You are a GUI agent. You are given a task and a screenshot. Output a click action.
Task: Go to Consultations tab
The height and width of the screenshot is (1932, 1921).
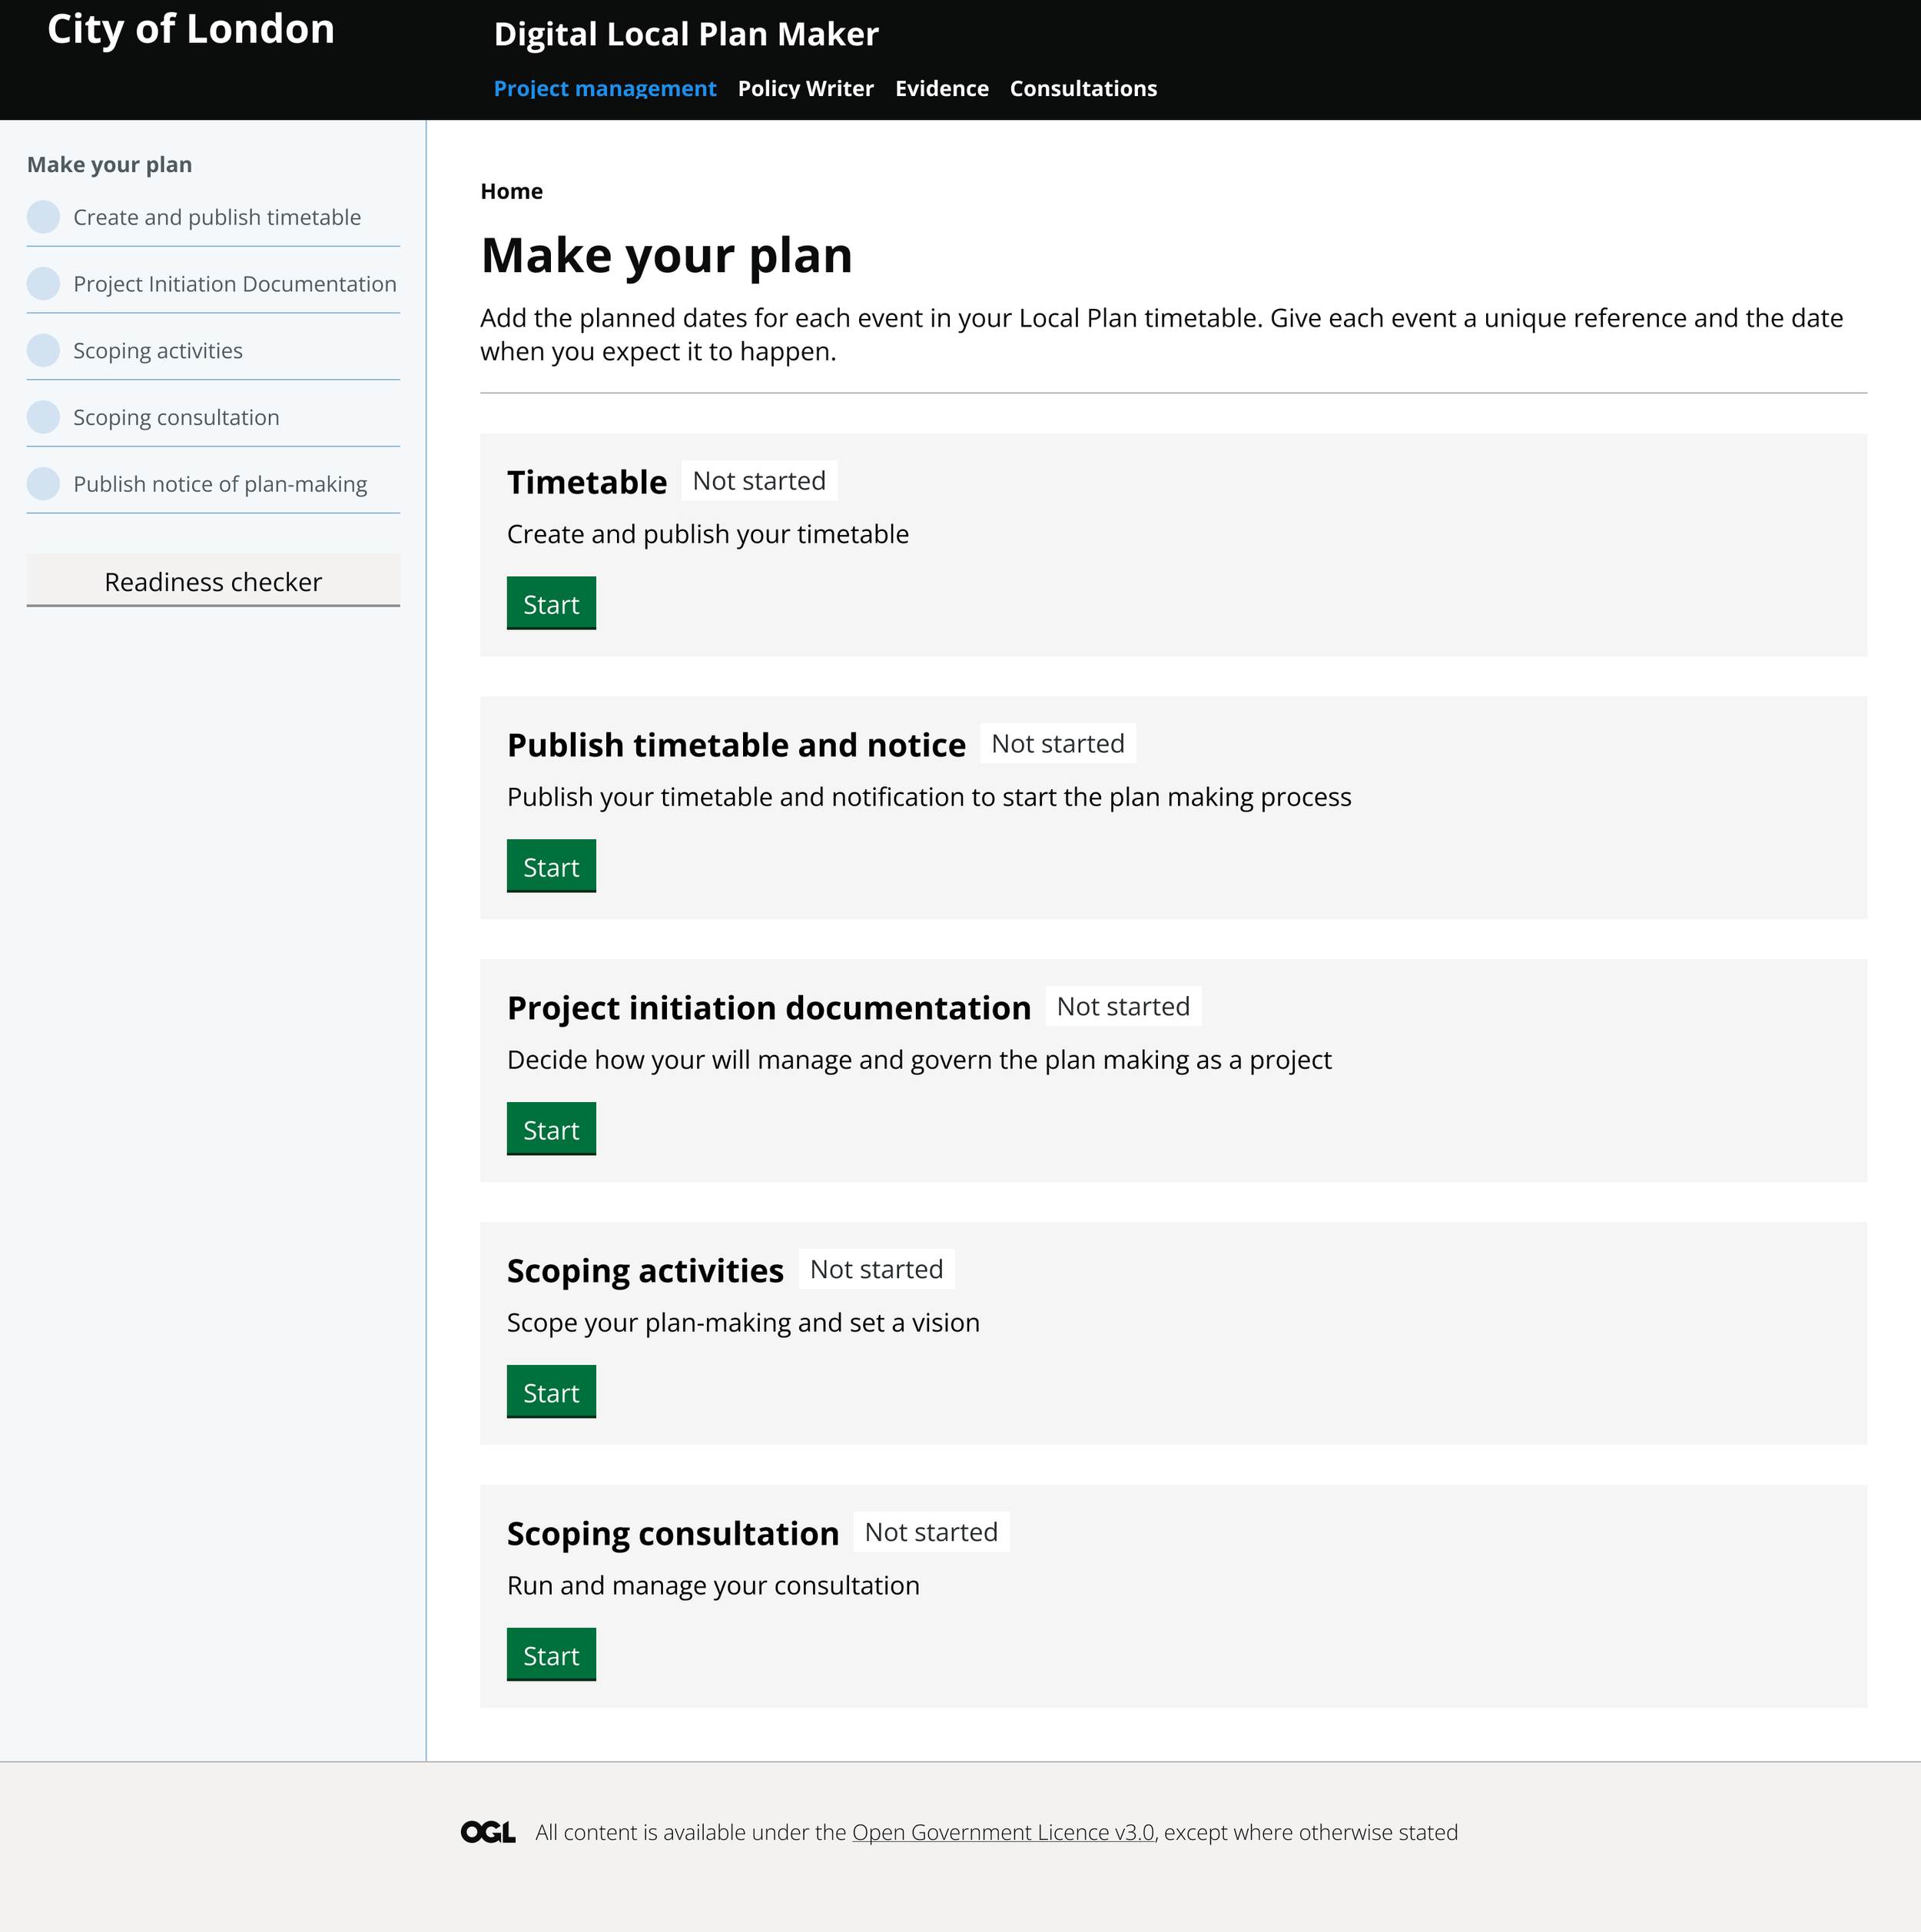click(1083, 88)
